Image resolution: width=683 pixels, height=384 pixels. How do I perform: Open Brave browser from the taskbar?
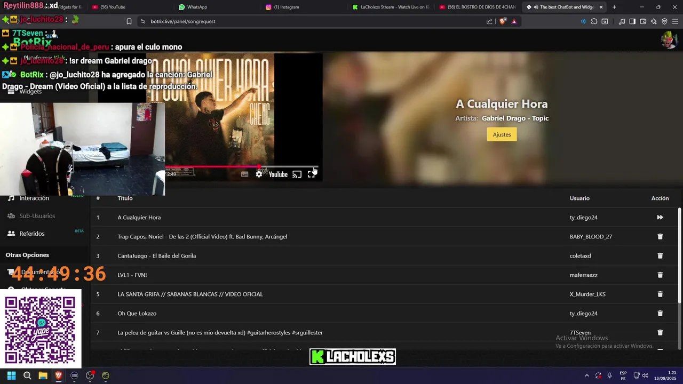59,375
